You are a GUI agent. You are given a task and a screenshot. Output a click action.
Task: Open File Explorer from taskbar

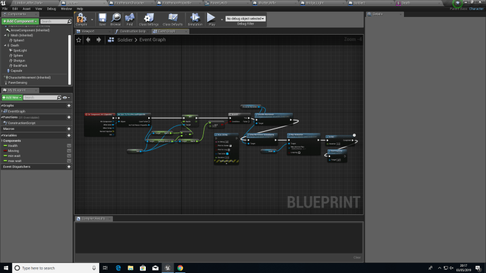(131, 268)
